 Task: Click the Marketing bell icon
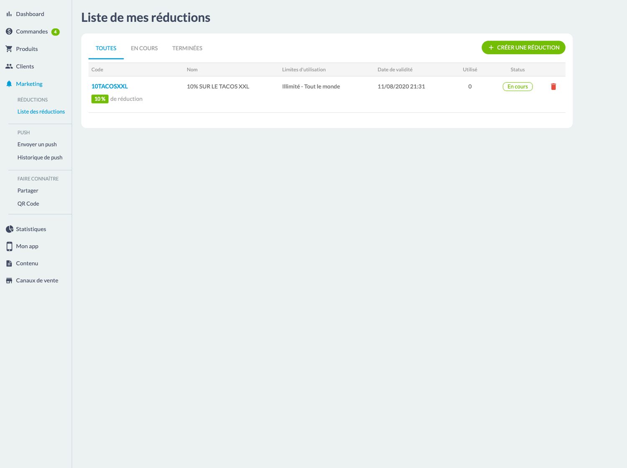coord(9,84)
